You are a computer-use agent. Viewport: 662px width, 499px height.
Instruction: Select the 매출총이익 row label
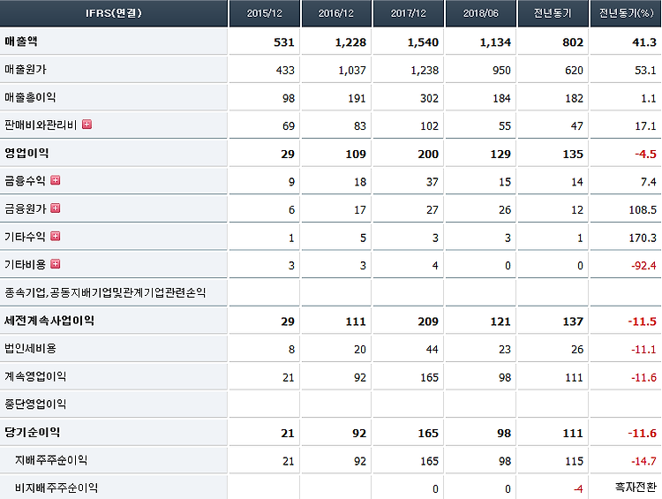click(x=30, y=97)
